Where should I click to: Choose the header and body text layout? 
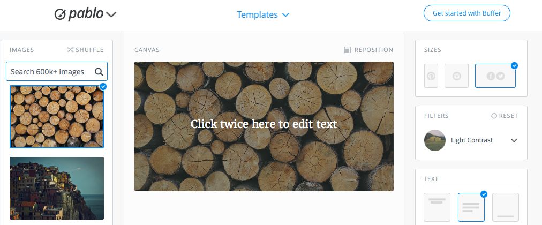[x=471, y=207]
